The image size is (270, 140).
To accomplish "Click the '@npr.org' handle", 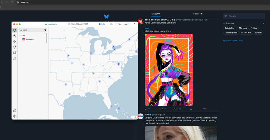I will pyautogui.click(x=156, y=115).
